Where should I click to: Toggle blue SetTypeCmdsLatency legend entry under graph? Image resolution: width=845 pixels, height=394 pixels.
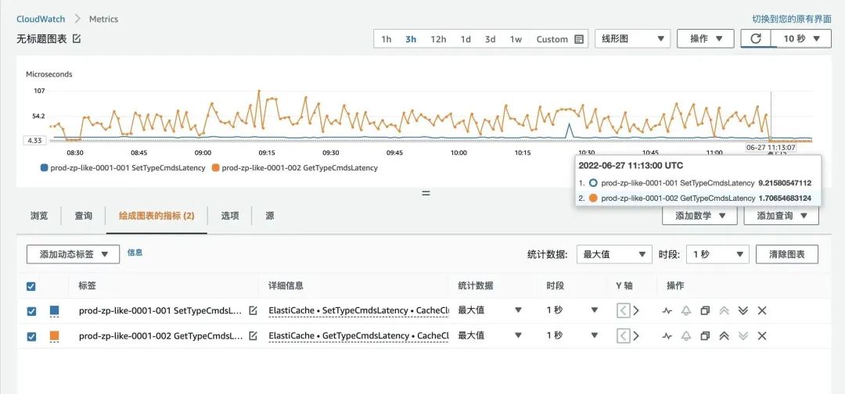123,168
